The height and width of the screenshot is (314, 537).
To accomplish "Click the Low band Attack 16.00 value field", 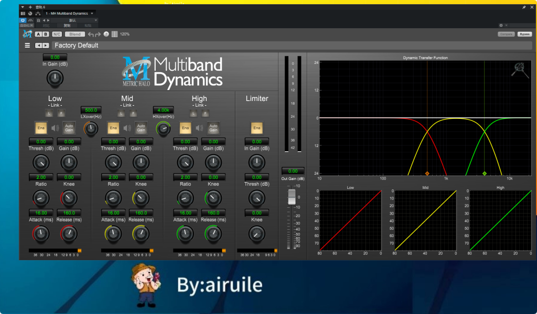I will click(x=41, y=213).
